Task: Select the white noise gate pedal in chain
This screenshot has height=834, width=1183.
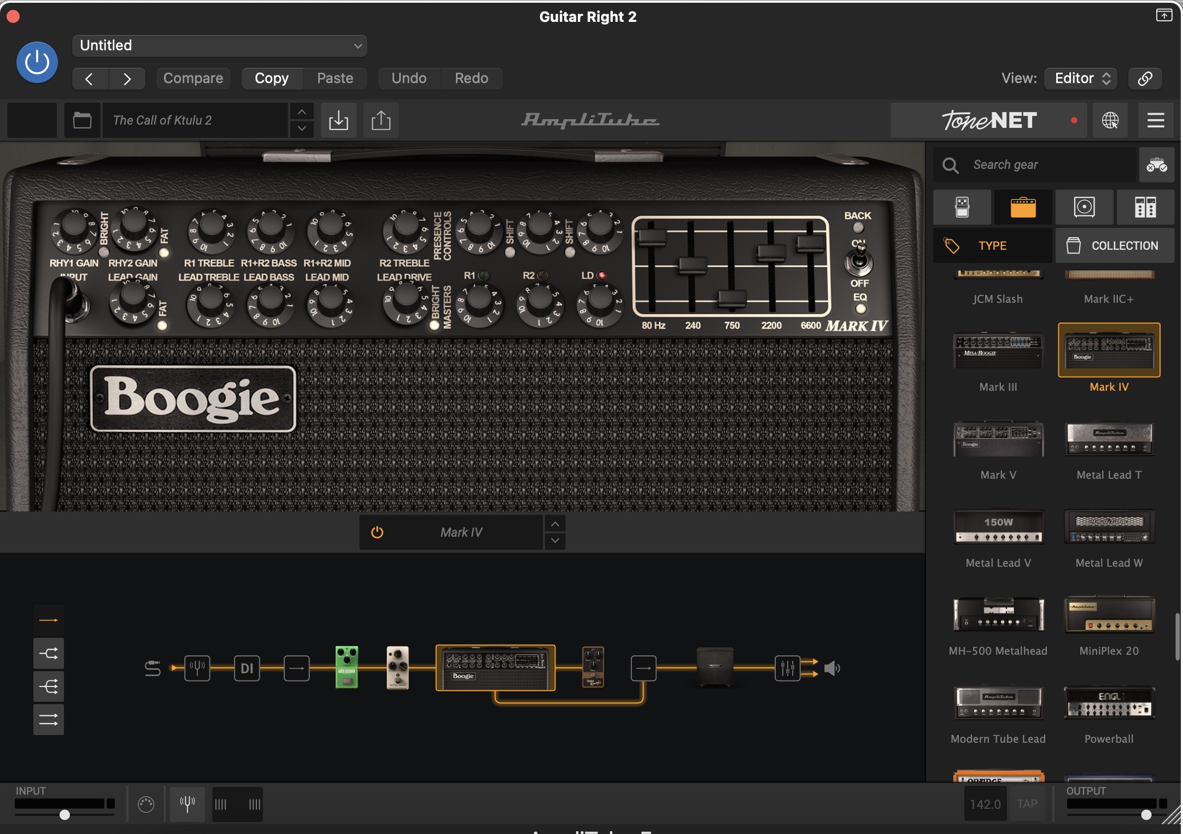Action: [x=397, y=667]
